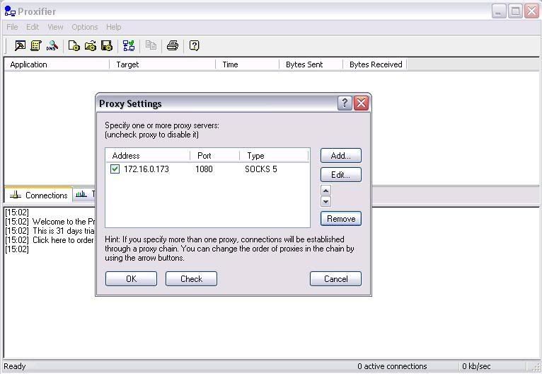Select the partially hidden traffic chart tab
542x374 pixels.
click(84, 195)
